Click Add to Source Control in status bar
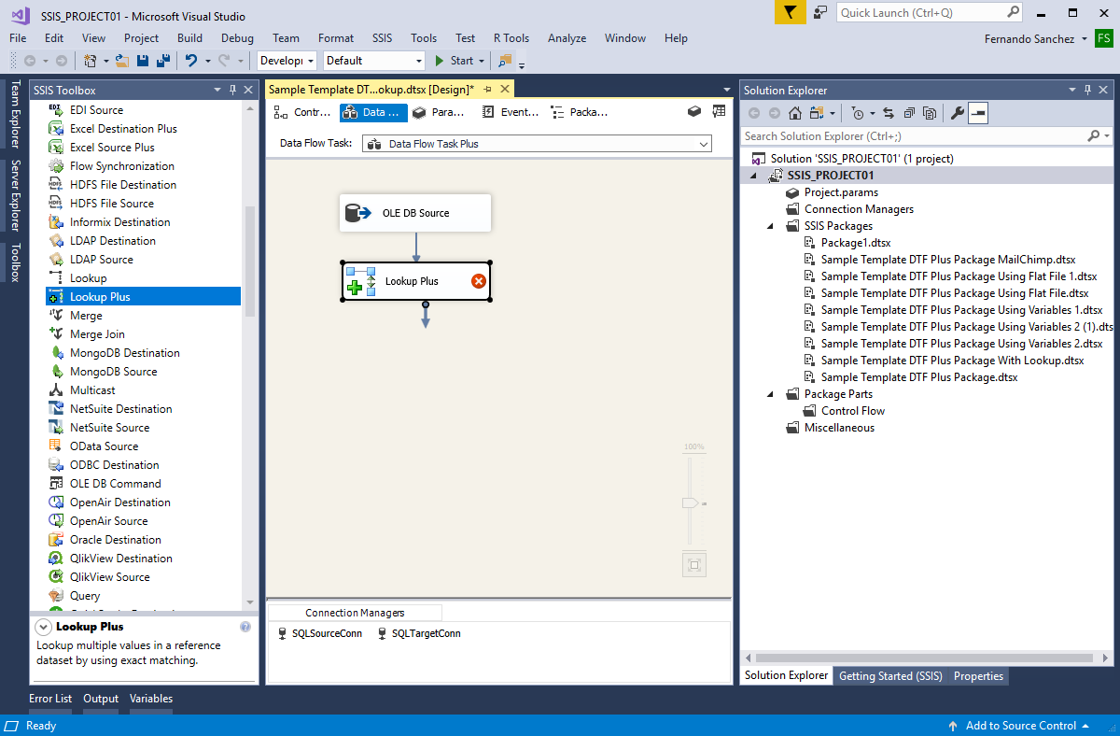 click(1019, 726)
